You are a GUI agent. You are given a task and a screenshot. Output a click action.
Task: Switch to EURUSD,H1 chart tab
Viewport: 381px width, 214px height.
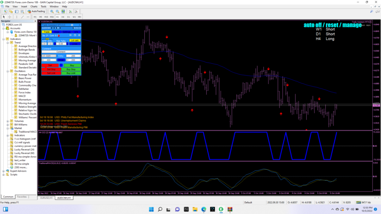[x=46, y=198]
